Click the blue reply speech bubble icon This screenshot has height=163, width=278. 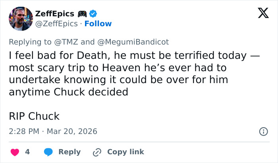(48, 152)
